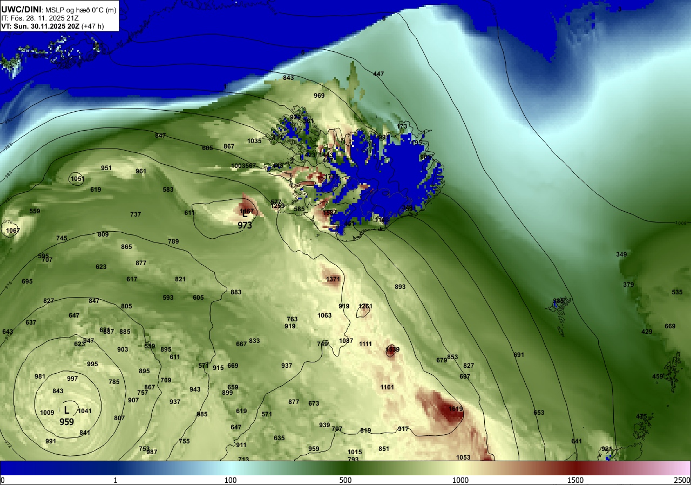The height and width of the screenshot is (485, 691).
Task: Click the 969 value north of Iceland
Action: 319,96
